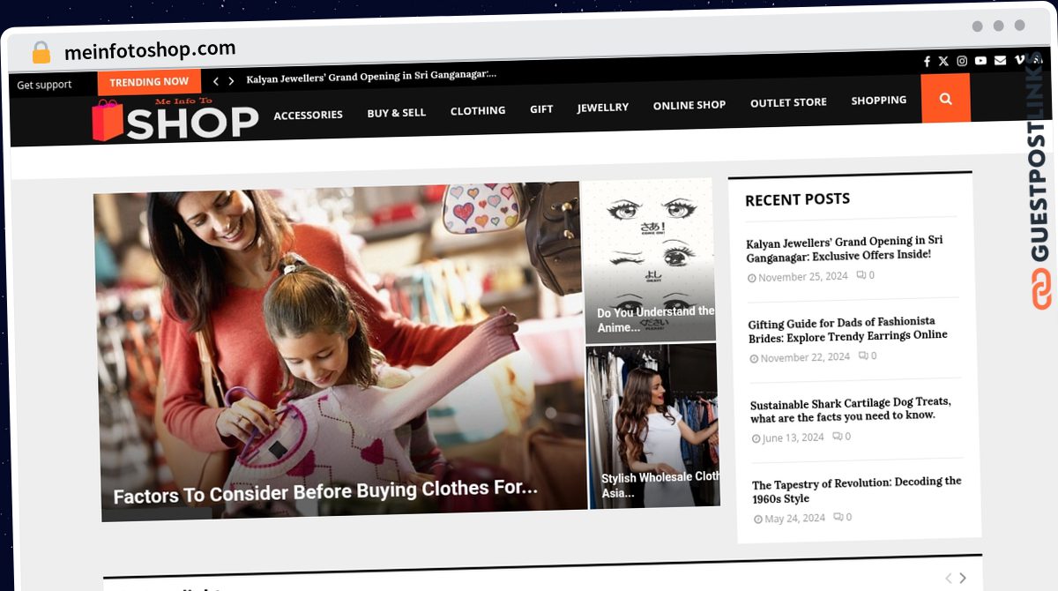1058x591 pixels.
Task: Click the Recent Posts heading
Action: 797,199
